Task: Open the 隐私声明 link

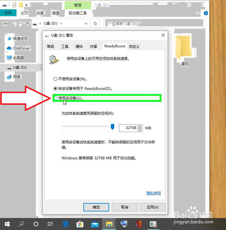Action: coord(154,193)
